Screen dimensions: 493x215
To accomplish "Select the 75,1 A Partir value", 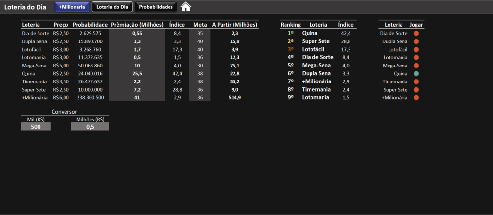I will [234, 66].
